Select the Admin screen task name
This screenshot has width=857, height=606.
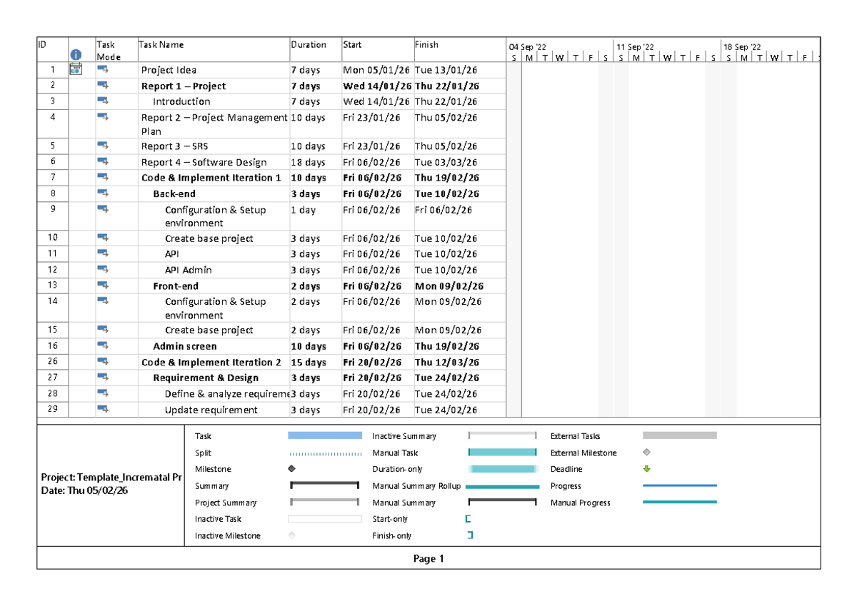[185, 346]
